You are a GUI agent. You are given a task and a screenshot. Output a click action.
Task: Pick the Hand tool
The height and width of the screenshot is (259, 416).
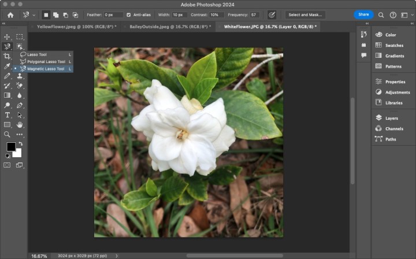(x=20, y=125)
